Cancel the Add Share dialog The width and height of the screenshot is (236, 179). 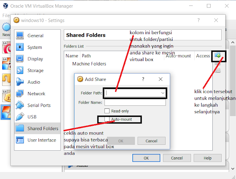coord(152,141)
